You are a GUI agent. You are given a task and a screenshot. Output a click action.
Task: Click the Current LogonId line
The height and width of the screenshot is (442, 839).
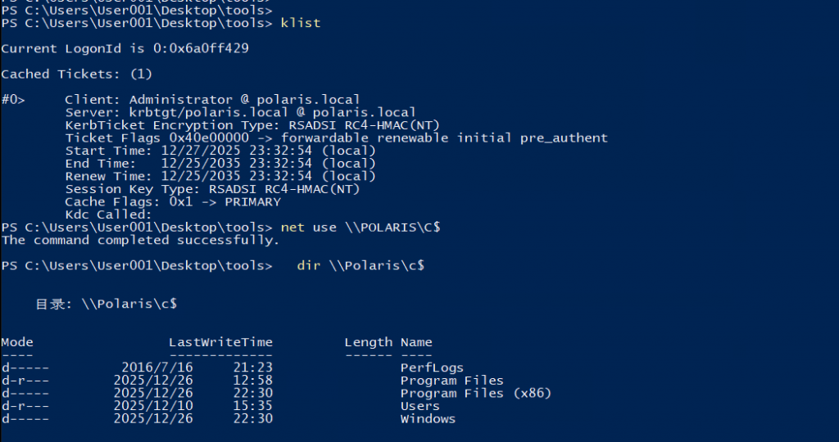point(125,49)
